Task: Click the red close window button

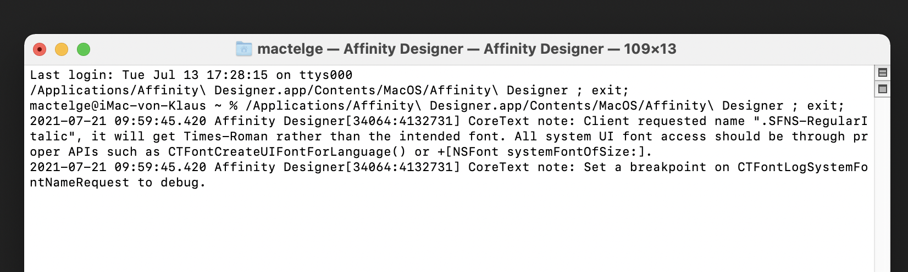Action: coord(40,49)
